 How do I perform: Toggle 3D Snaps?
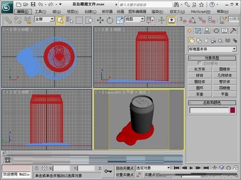pyautogui.click(x=183, y=20)
